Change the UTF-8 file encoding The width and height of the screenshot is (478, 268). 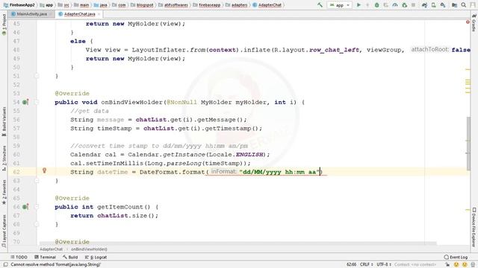(383, 265)
